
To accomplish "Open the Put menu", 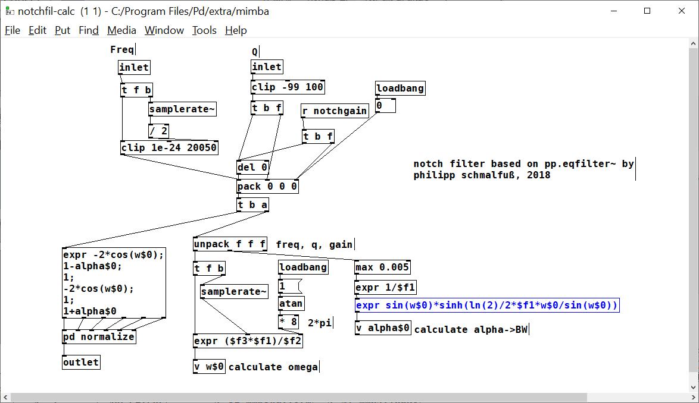I will click(x=63, y=30).
